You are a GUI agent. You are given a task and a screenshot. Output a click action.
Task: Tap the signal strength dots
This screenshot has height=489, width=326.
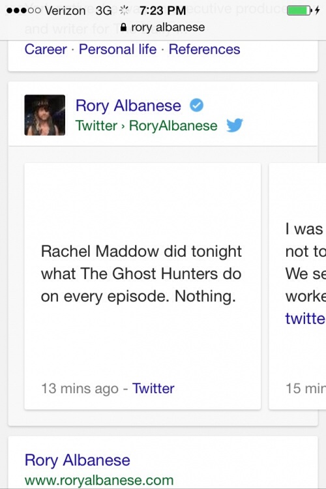point(23,11)
